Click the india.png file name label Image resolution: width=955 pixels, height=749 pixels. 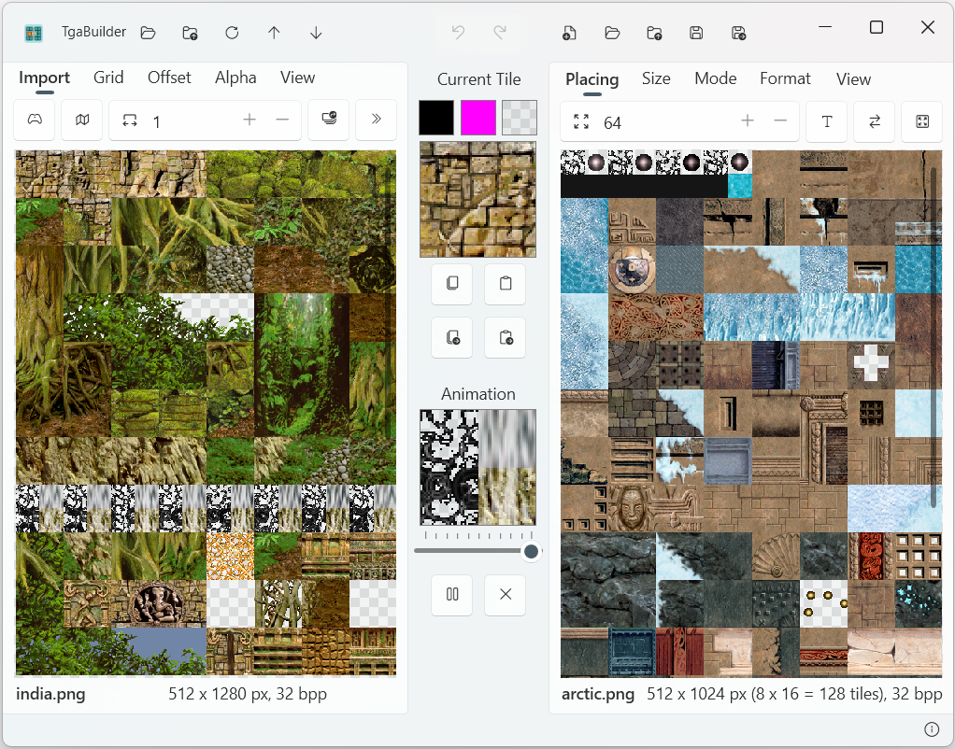pos(50,694)
